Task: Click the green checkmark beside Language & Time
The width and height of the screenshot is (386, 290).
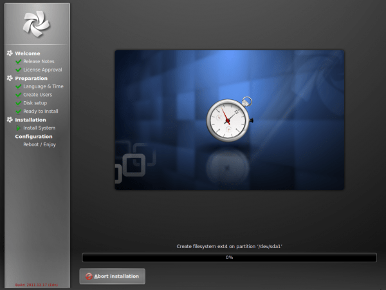Action: click(x=19, y=86)
